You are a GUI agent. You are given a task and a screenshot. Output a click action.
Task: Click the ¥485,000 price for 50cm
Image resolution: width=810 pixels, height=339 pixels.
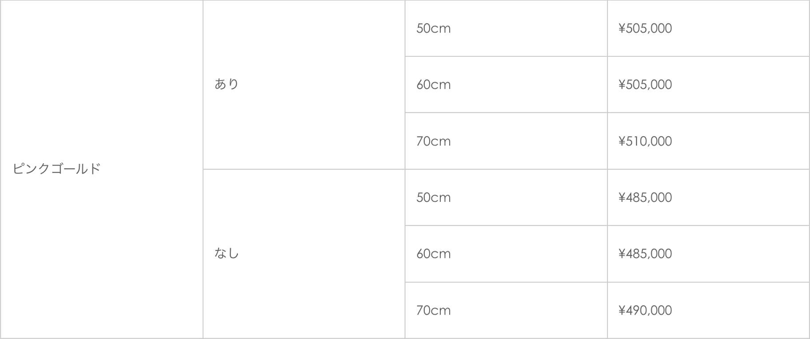(x=645, y=197)
